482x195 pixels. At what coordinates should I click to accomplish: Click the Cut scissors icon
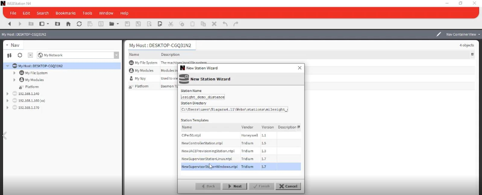click(171, 24)
